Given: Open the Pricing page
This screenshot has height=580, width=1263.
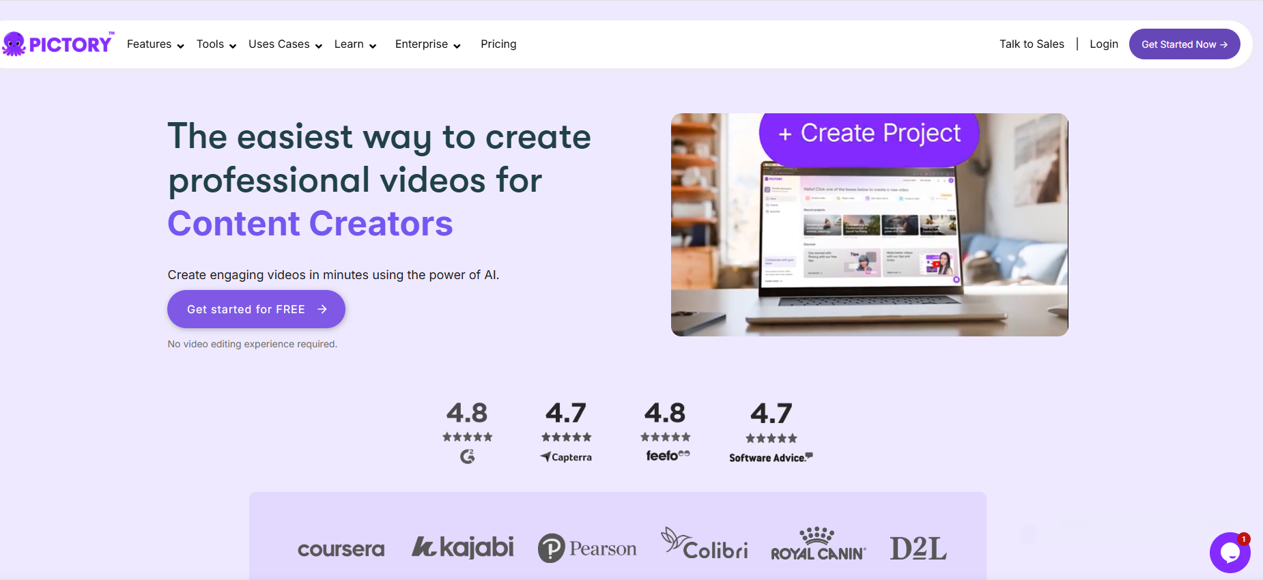Looking at the screenshot, I should click(x=498, y=44).
